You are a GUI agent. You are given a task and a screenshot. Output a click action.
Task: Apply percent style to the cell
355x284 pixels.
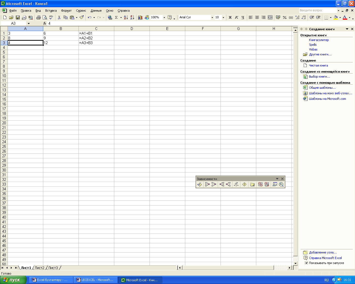[x=285, y=17]
